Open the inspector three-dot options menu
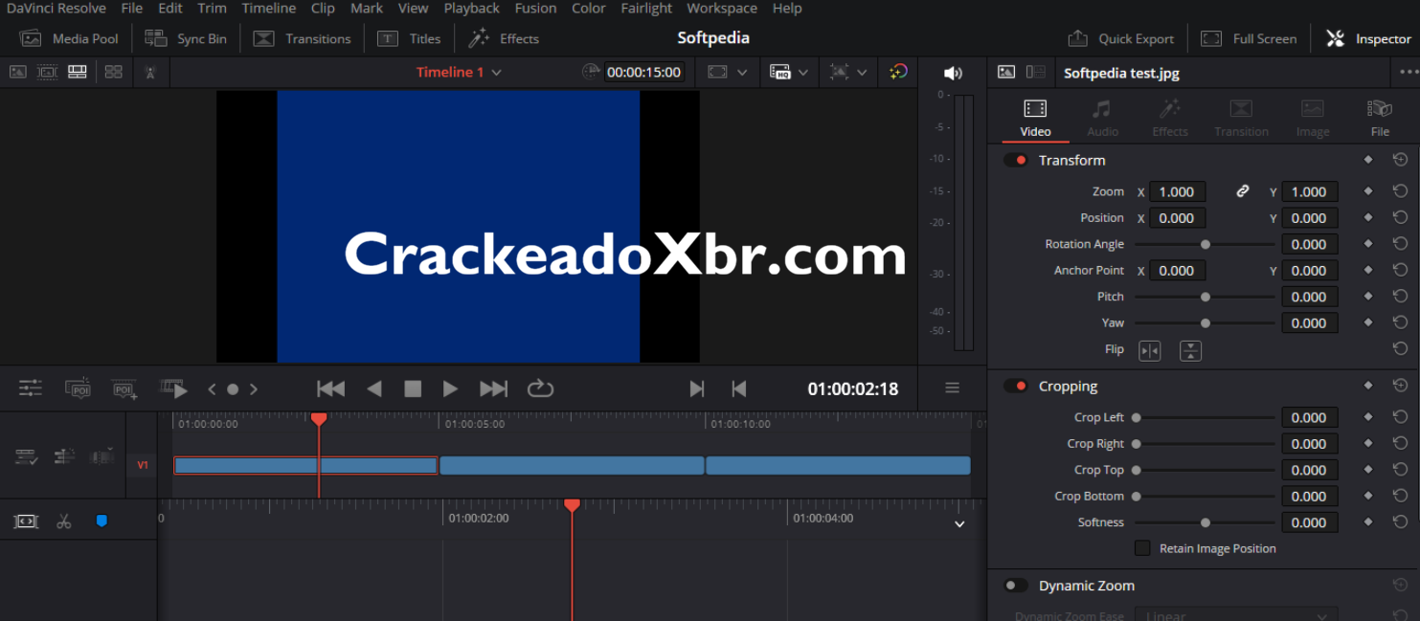The width and height of the screenshot is (1420, 621). click(x=1409, y=72)
